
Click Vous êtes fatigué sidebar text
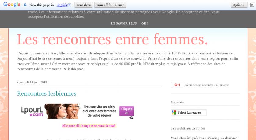coord(204,138)
